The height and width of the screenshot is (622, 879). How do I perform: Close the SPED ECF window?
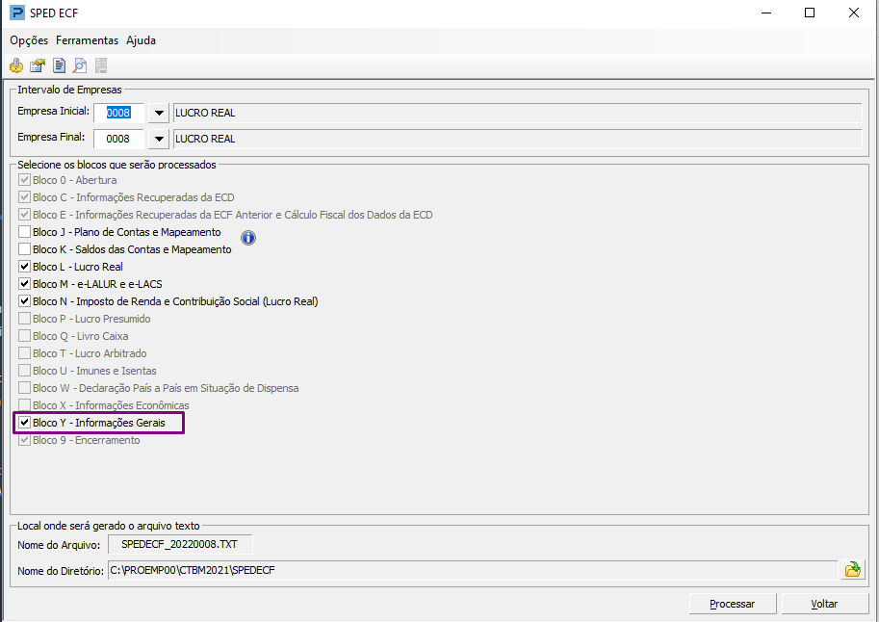coord(853,13)
